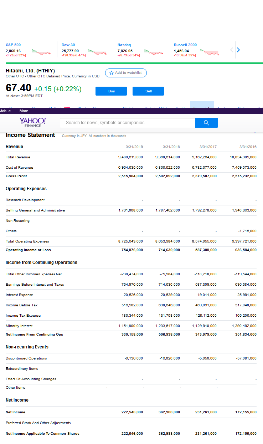Open the Yahoo Finance logo home link
This screenshot has height=444, width=263.
pos(32,122)
